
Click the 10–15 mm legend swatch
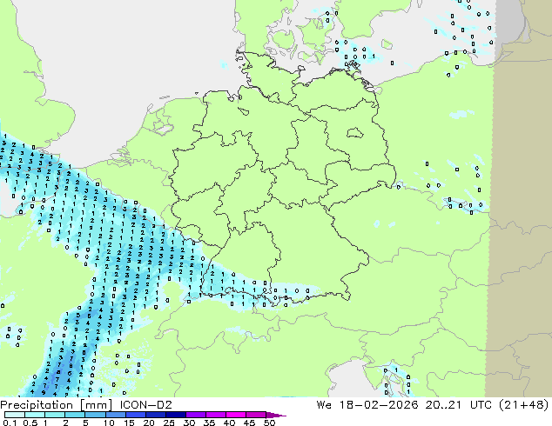tap(115, 415)
